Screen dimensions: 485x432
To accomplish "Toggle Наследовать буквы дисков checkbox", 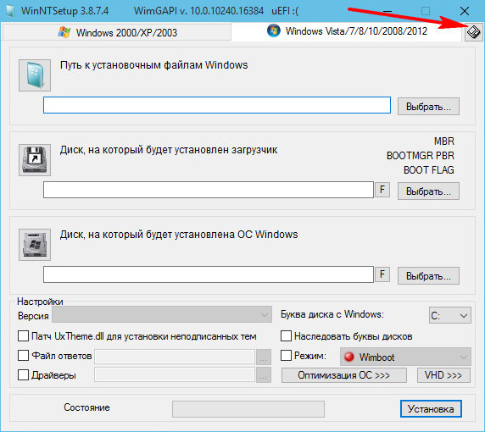I will (x=286, y=336).
